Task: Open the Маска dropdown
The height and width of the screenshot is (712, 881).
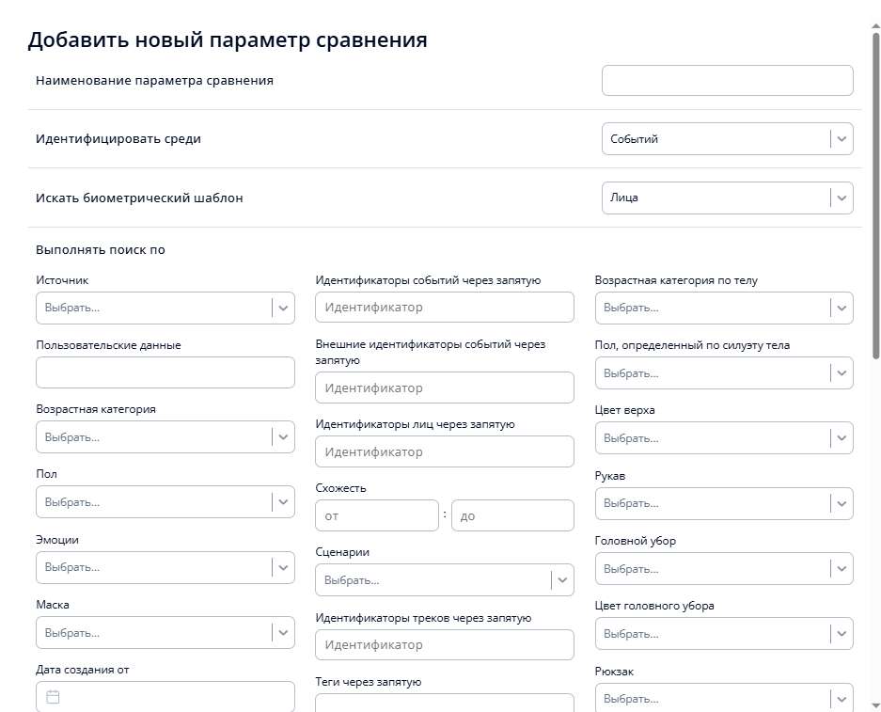Action: click(281, 632)
